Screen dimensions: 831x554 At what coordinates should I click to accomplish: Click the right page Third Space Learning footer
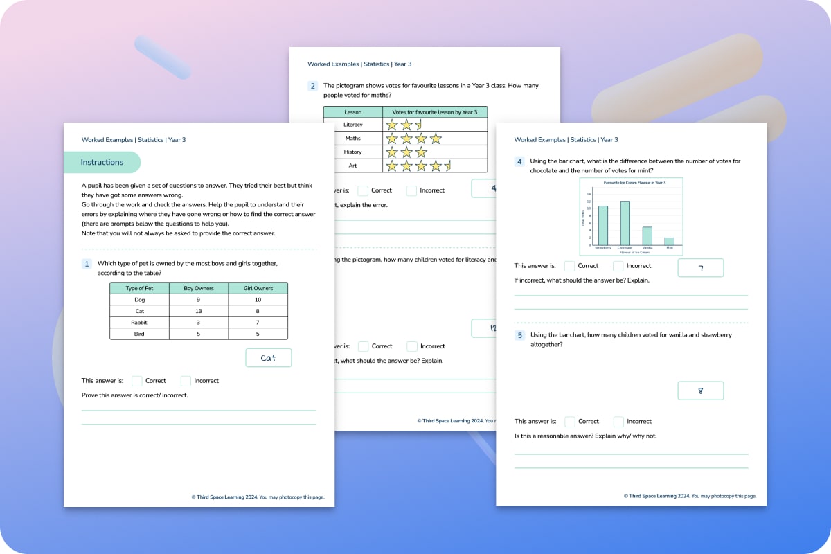[690, 496]
